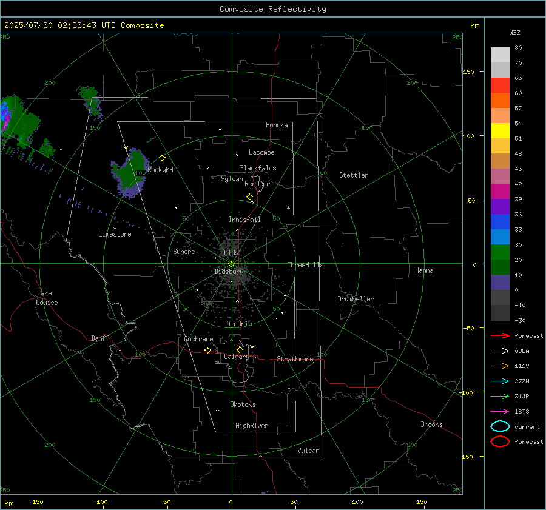Click the yellow radar-center diamond near Didsbury
The width and height of the screenshot is (546, 510).
tap(231, 264)
